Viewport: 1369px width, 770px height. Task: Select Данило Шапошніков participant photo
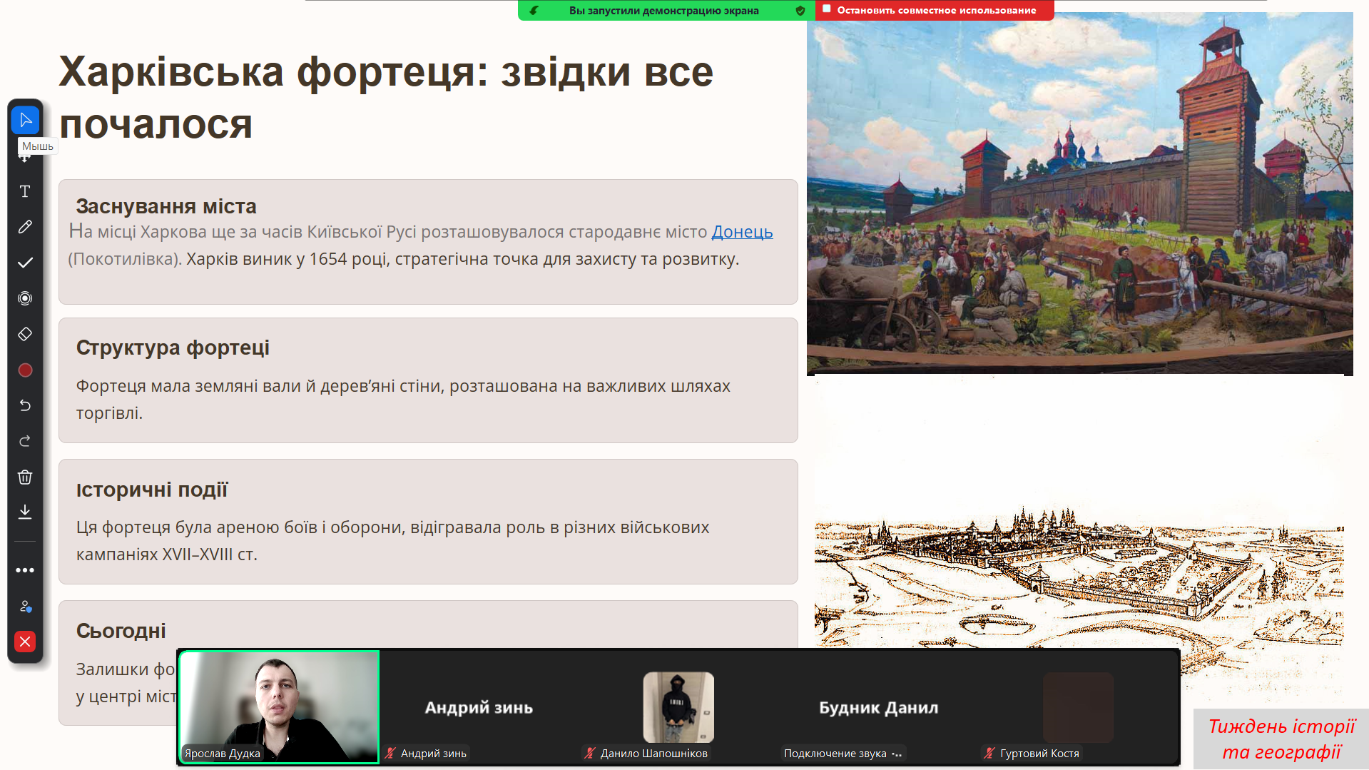tap(678, 707)
